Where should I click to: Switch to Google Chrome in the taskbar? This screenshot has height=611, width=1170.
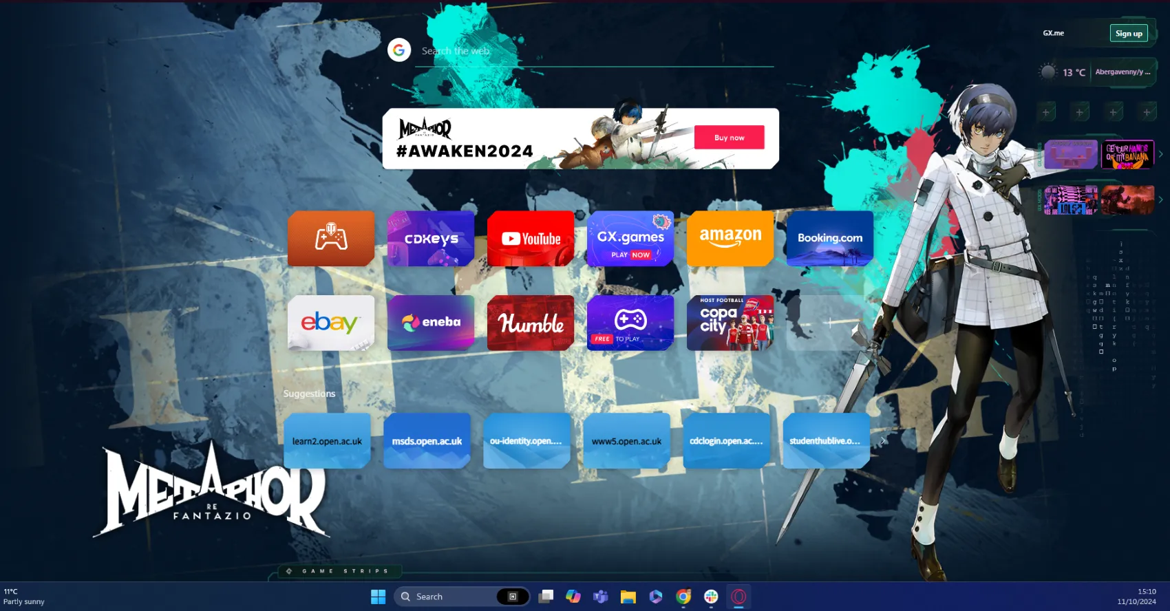[x=683, y=597]
